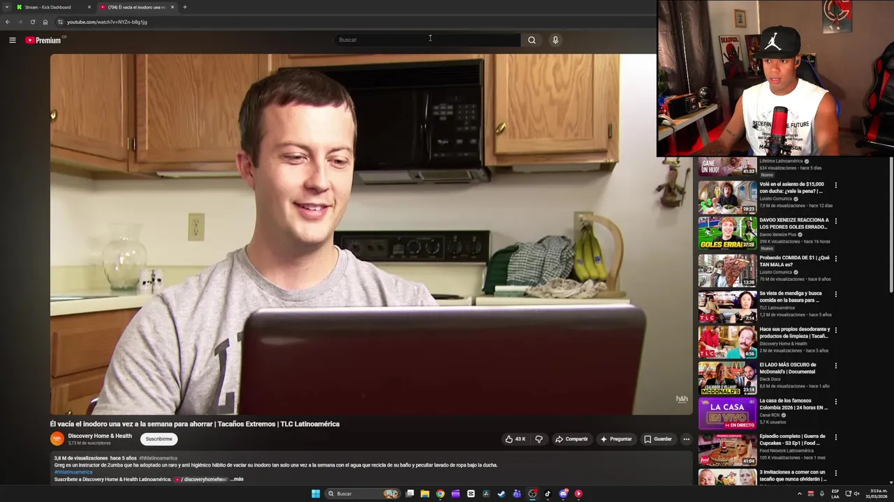The width and height of the screenshot is (894, 502).
Task: Open Discovery Home & Health channel avatar
Action: click(x=57, y=439)
